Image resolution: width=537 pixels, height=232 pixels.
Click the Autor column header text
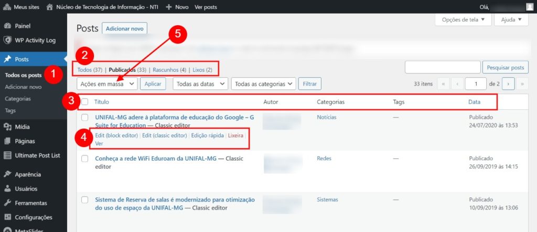point(271,102)
